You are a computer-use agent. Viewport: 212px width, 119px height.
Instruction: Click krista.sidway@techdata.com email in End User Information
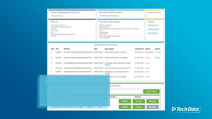110,36
